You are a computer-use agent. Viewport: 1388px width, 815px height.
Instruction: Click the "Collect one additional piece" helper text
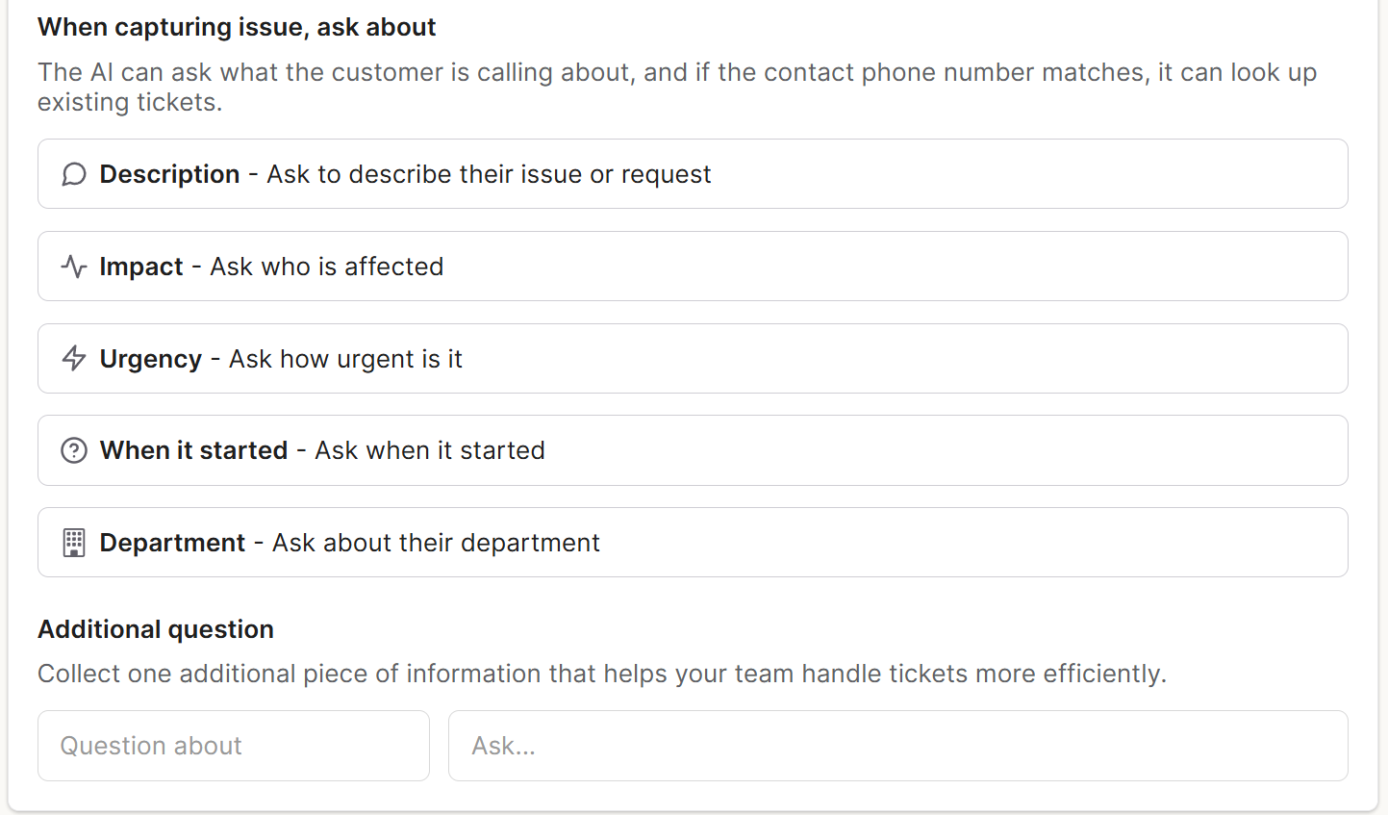601,674
